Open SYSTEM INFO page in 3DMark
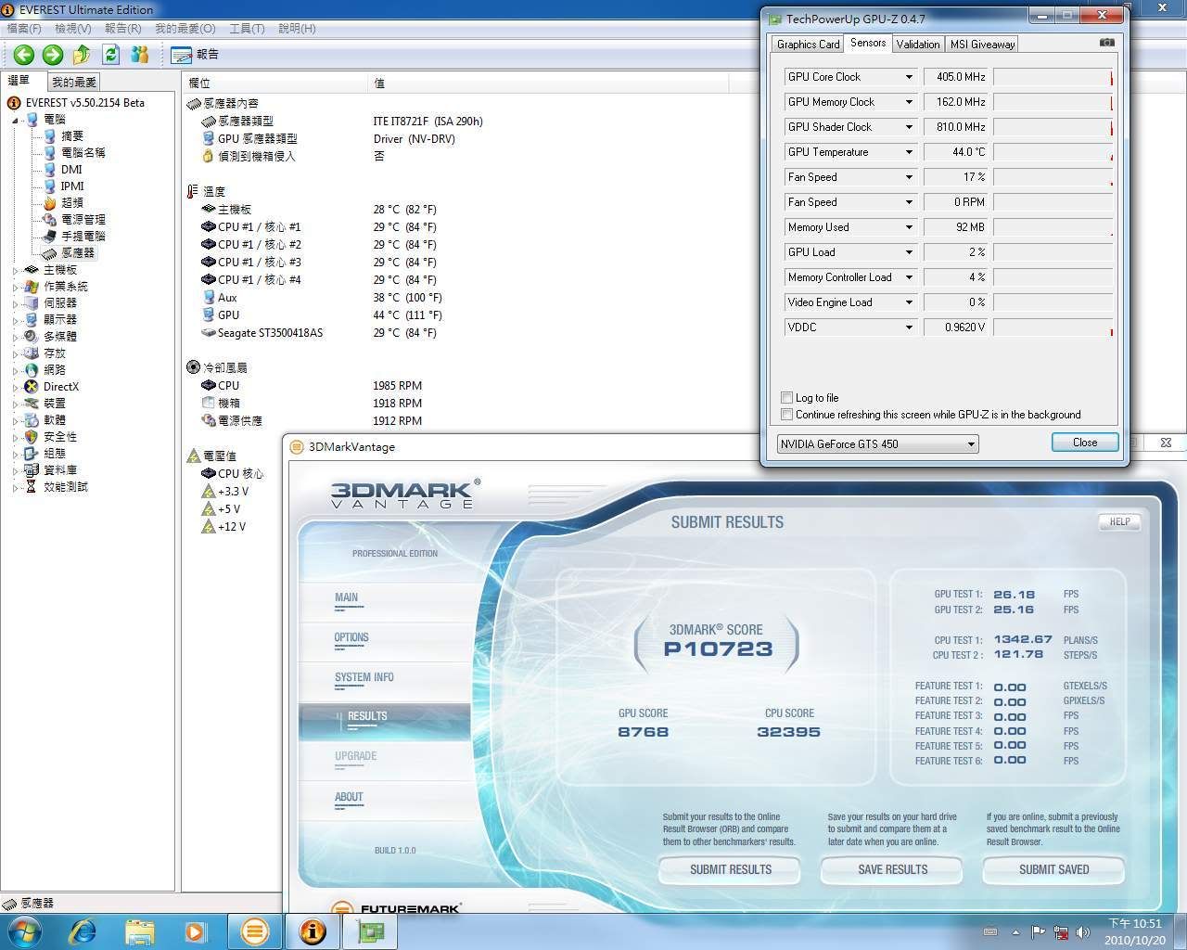This screenshot has width=1187, height=950. (x=364, y=678)
